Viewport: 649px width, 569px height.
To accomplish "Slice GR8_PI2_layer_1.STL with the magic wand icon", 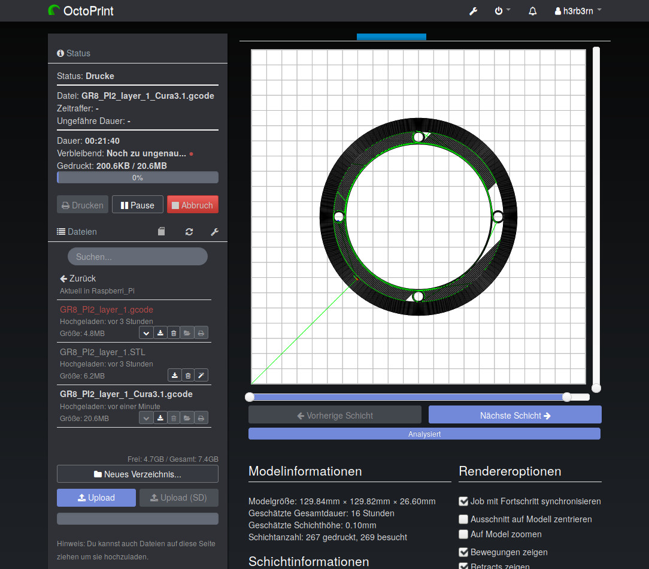I will 201,376.
